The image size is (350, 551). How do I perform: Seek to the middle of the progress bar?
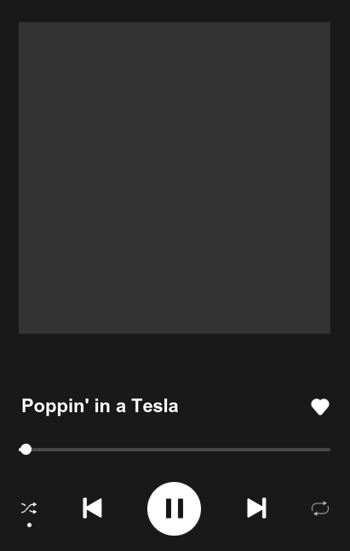pos(175,450)
